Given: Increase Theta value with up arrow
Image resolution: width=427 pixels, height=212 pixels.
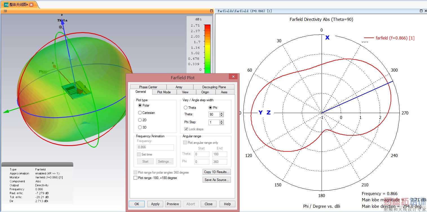Looking at the screenshot, I should coord(222,113).
